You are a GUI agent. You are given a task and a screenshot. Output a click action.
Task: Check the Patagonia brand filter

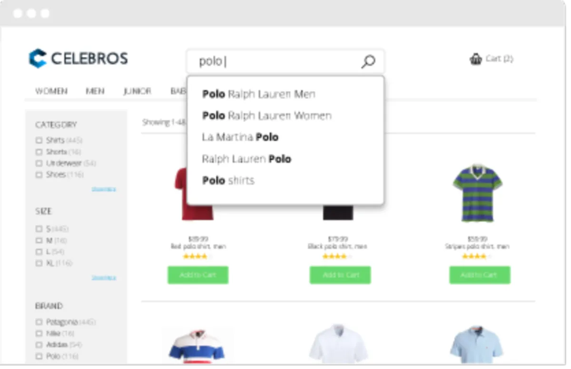(x=39, y=322)
